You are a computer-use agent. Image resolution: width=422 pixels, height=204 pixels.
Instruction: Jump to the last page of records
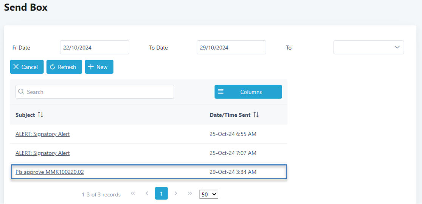pyautogui.click(x=190, y=193)
